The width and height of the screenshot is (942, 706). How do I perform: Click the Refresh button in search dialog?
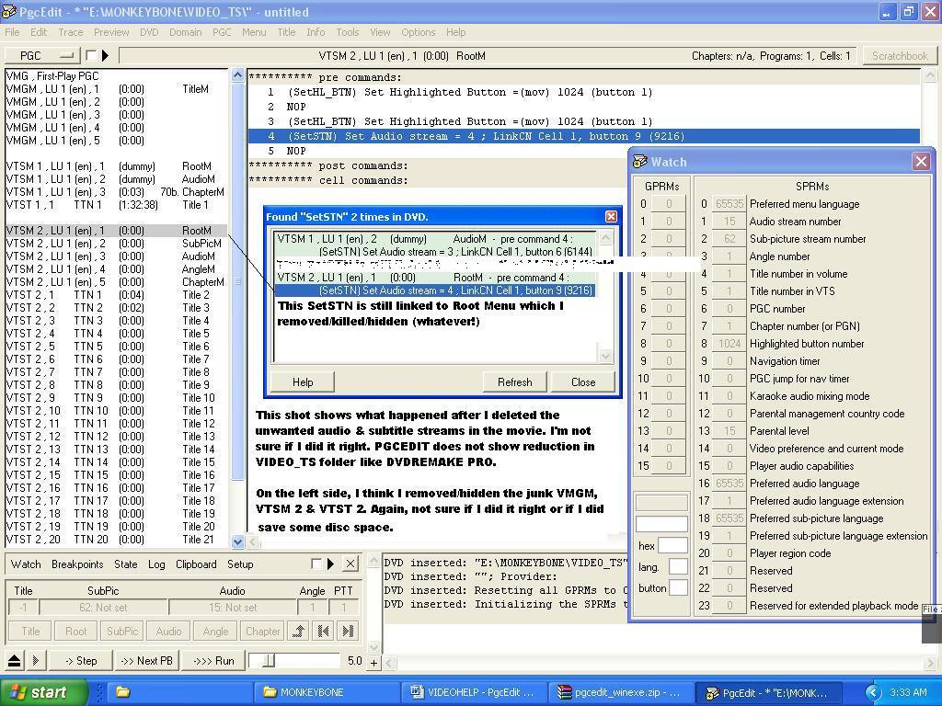point(515,381)
